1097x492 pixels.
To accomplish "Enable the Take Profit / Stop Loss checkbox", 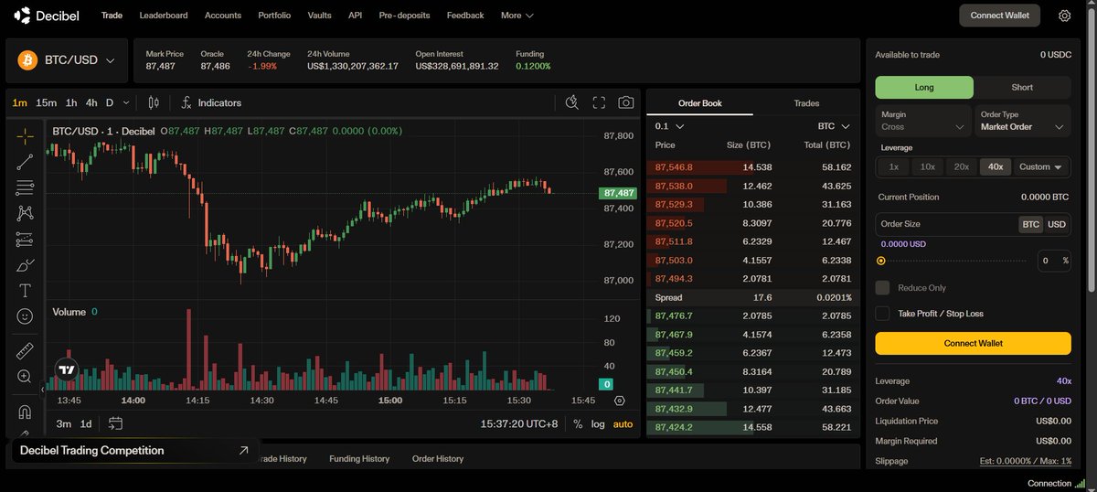I will [x=882, y=313].
